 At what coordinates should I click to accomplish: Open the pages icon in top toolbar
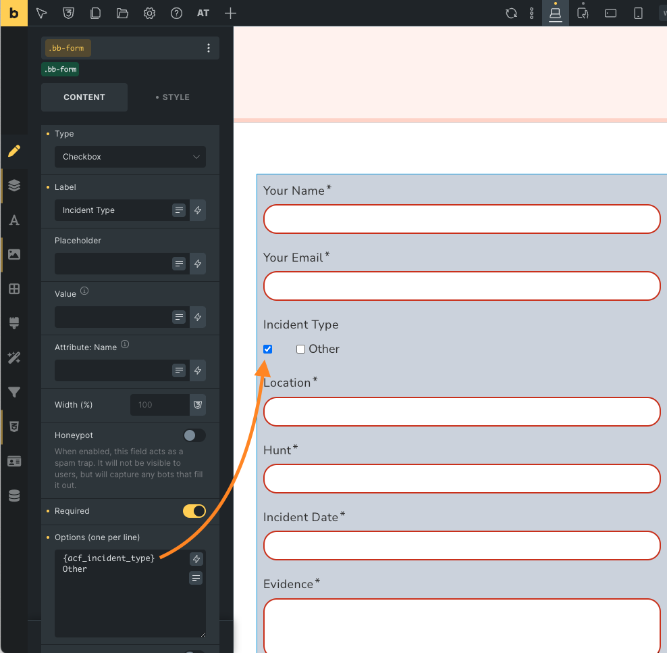(x=95, y=14)
